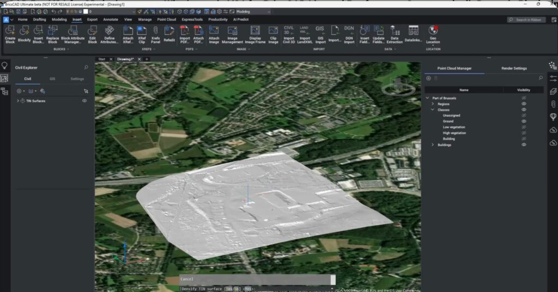Open the Datalinks manager
This screenshot has width=558, height=292.
(414, 34)
